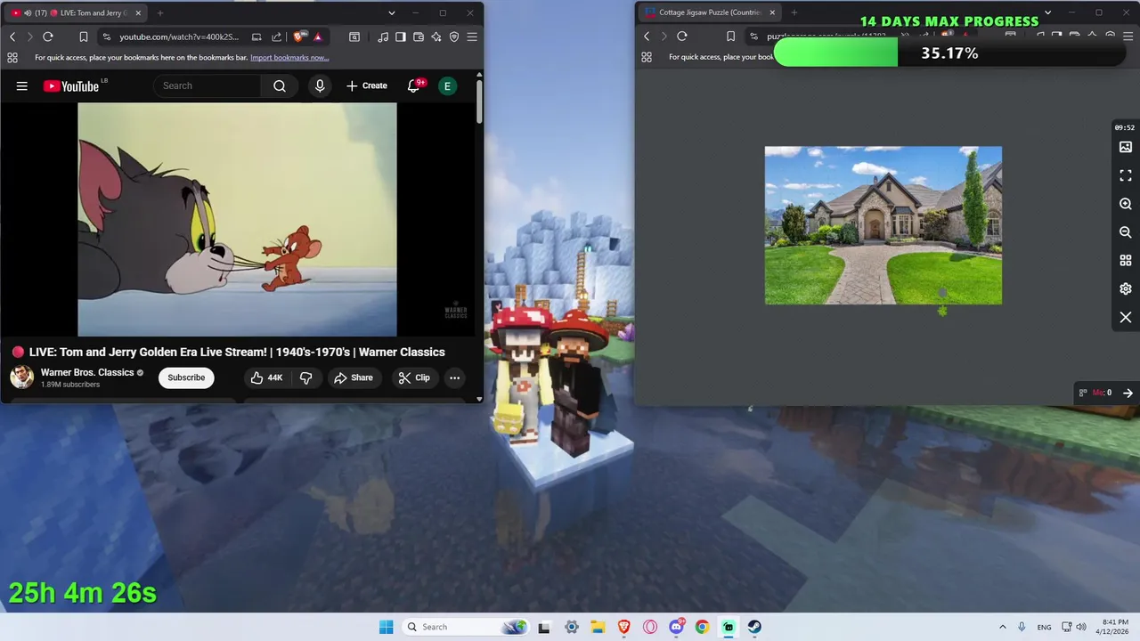1140x641 pixels.
Task: Show puzzle preview image in jigsaw sidebar
Action: pyautogui.click(x=1126, y=147)
